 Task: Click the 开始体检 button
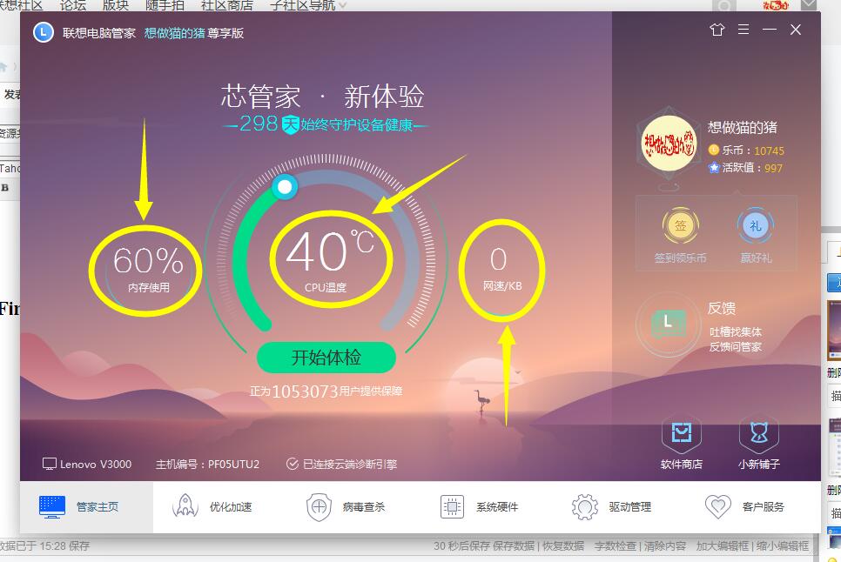(326, 358)
